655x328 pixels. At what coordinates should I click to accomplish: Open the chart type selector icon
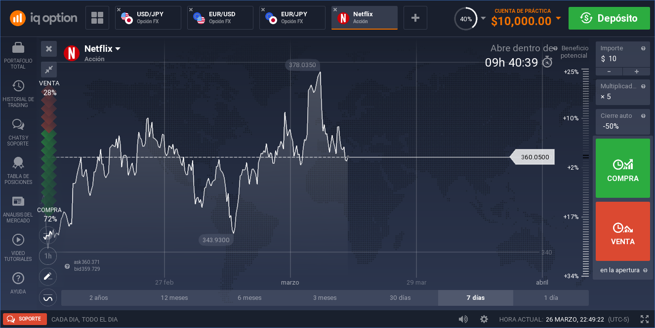pos(48,235)
